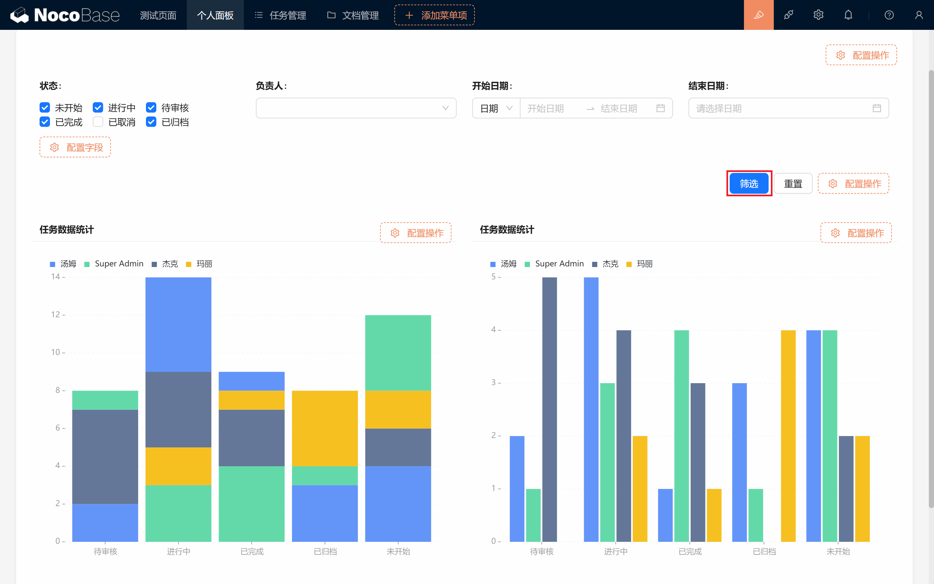Image resolution: width=934 pixels, height=584 pixels.
Task: Toggle Super Admin legend swatch in left chart
Action: click(87, 264)
